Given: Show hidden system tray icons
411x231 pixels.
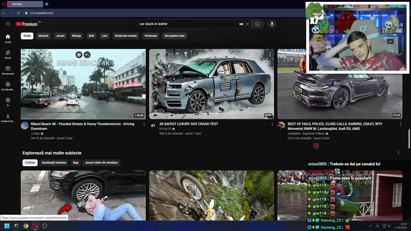Looking at the screenshot, I should click(370, 226).
